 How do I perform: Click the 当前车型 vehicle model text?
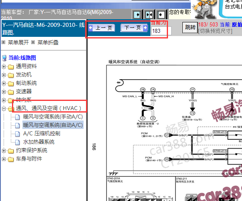tap(58, 15)
